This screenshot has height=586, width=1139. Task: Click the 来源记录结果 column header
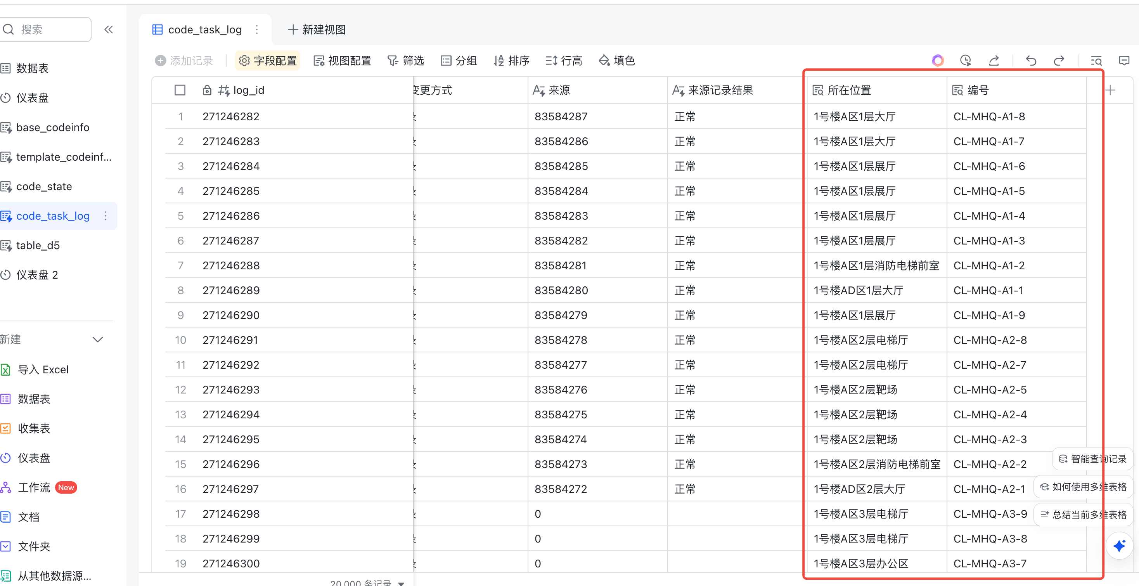pos(737,90)
